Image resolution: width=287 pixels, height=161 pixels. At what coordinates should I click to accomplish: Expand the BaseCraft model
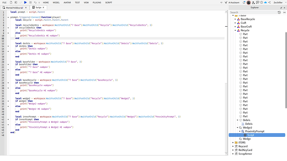pyautogui.click(x=235, y=27)
